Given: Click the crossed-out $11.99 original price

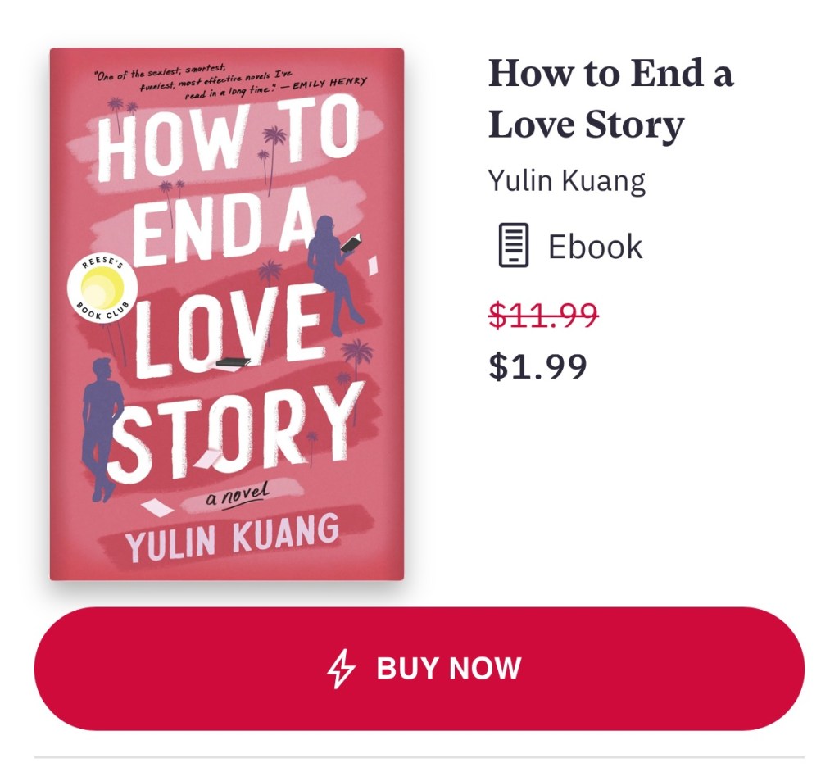Looking at the screenshot, I should [543, 315].
